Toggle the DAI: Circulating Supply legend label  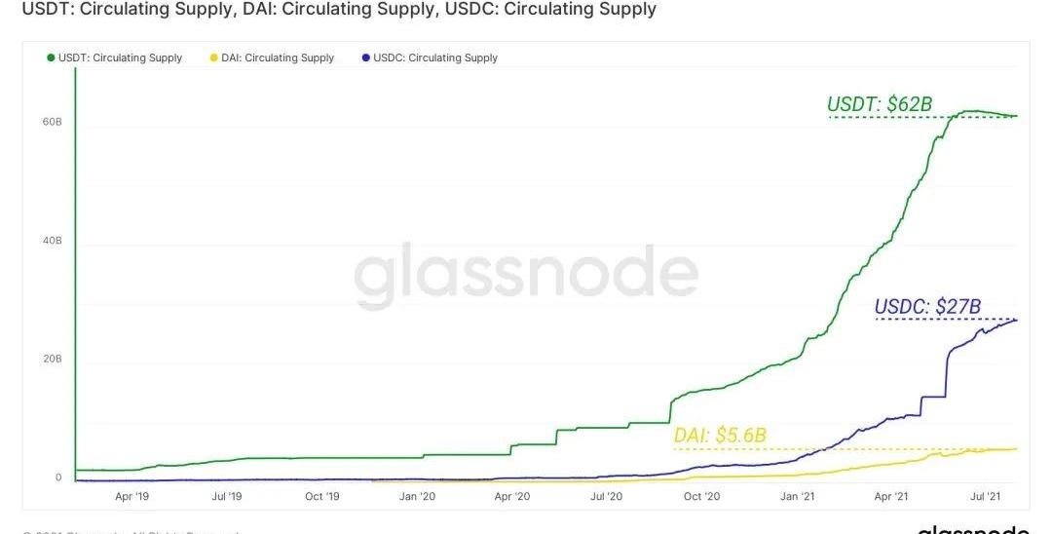pyautogui.click(x=278, y=58)
